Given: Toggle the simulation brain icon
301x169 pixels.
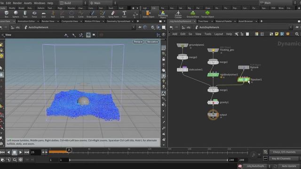Looking at the screenshot, I should [x=240, y=166].
